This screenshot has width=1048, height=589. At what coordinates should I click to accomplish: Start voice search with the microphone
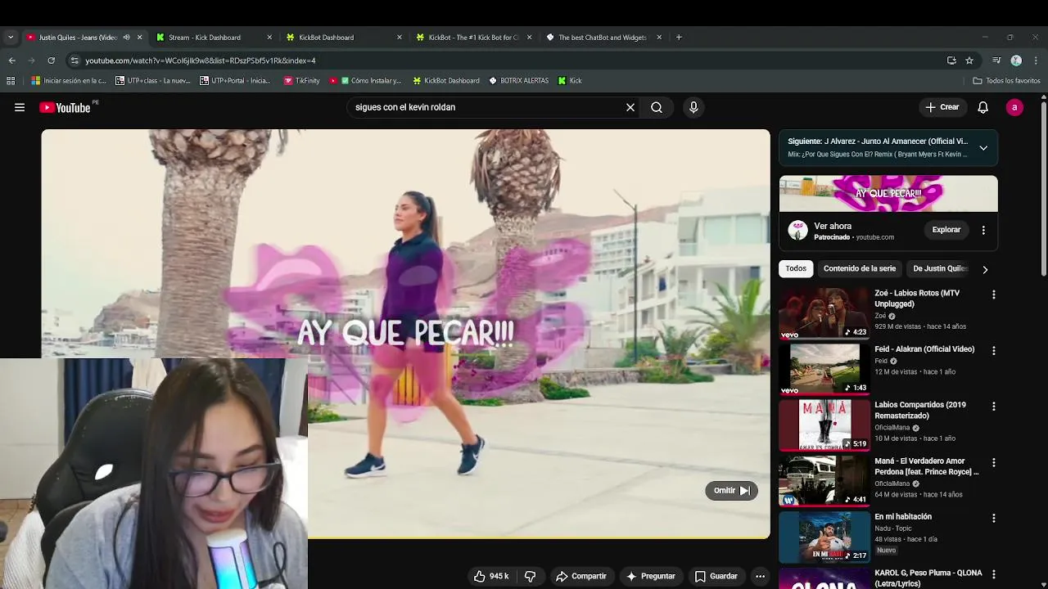(693, 107)
